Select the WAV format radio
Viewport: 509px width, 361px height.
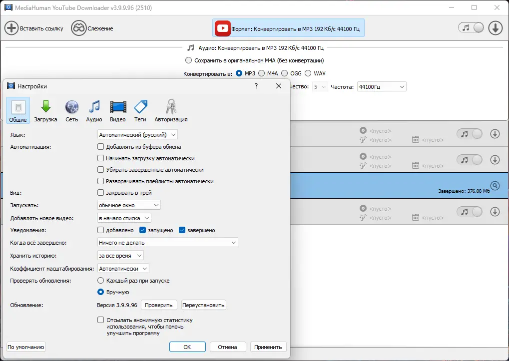click(x=308, y=73)
